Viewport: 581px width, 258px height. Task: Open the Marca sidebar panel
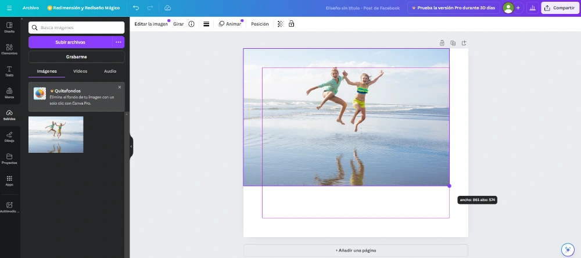click(10, 93)
